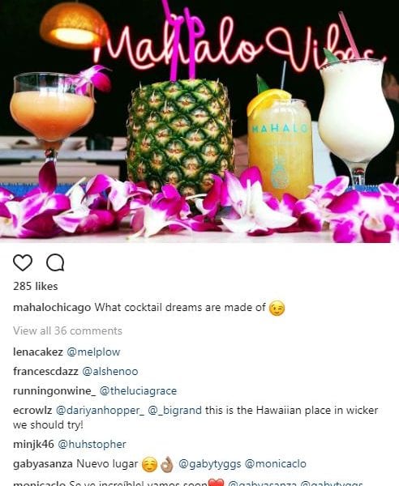Screen dimensions: 399x486
Task: View the 285 likes list
Action: 36,286
